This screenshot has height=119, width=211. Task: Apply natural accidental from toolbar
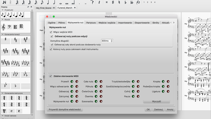pyautogui.click(x=119, y=2)
